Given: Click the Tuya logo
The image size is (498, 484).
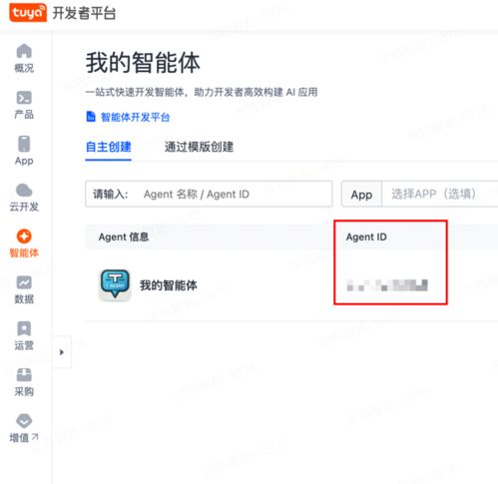Looking at the screenshot, I should (28, 13).
